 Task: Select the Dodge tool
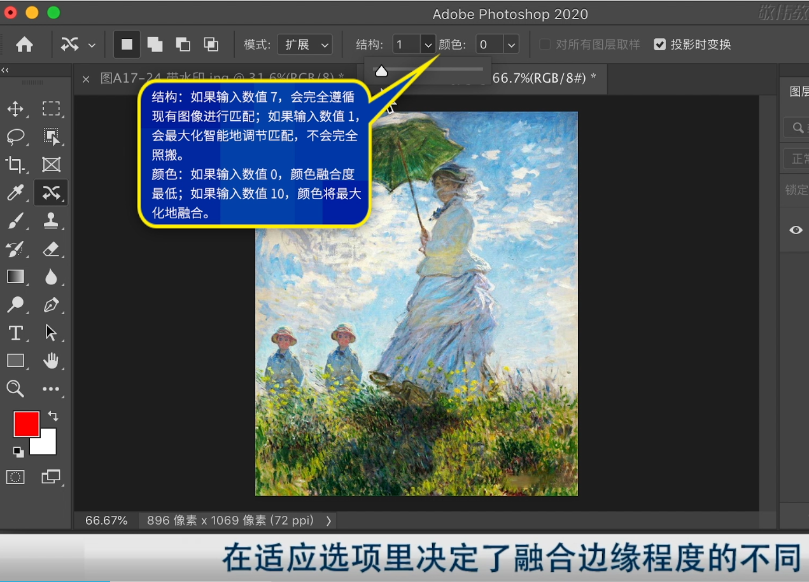(15, 305)
